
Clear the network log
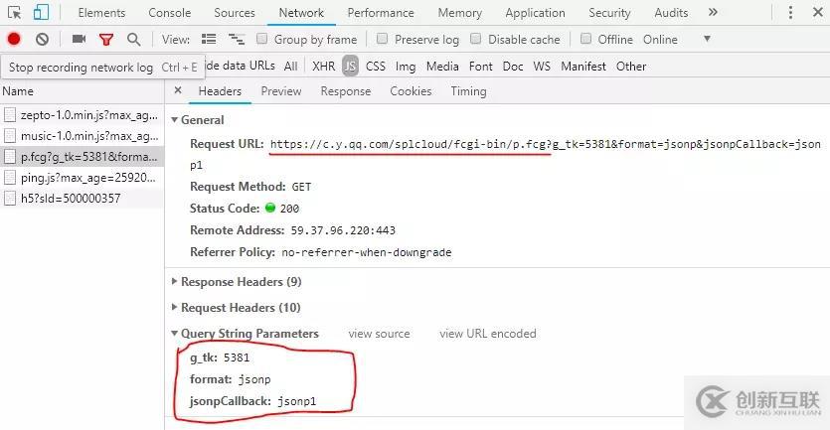click(x=42, y=39)
